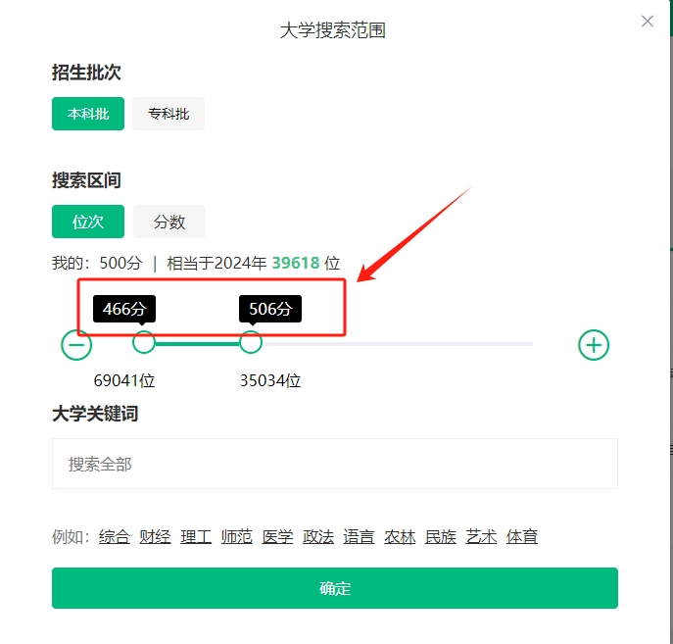673x644 pixels.
Task: Switch search range to 分数
Action: point(169,222)
